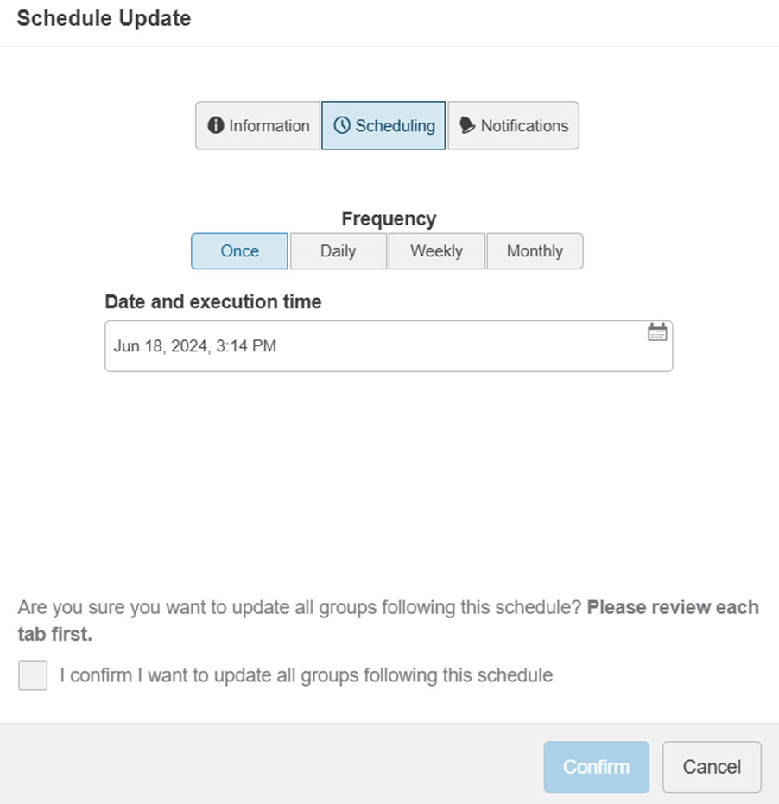
Task: Cancel the schedule update dialog
Action: (712, 767)
